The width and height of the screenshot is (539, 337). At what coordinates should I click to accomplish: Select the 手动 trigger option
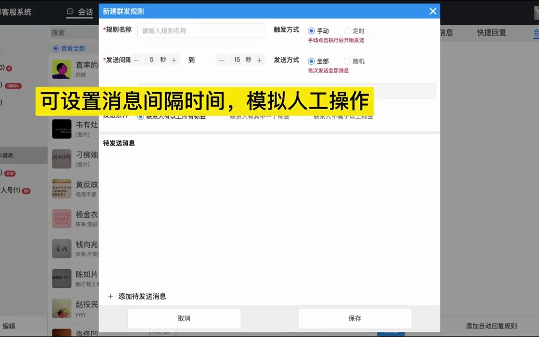(x=311, y=30)
